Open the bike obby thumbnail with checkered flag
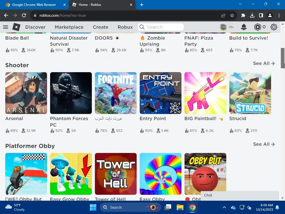285x214 pixels. [26, 174]
